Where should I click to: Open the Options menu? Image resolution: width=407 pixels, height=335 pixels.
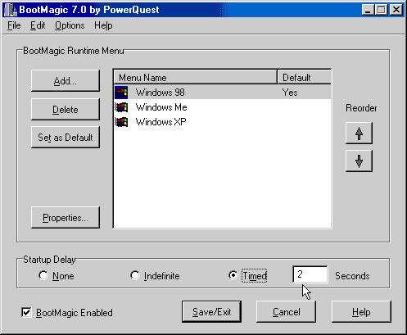coord(70,25)
